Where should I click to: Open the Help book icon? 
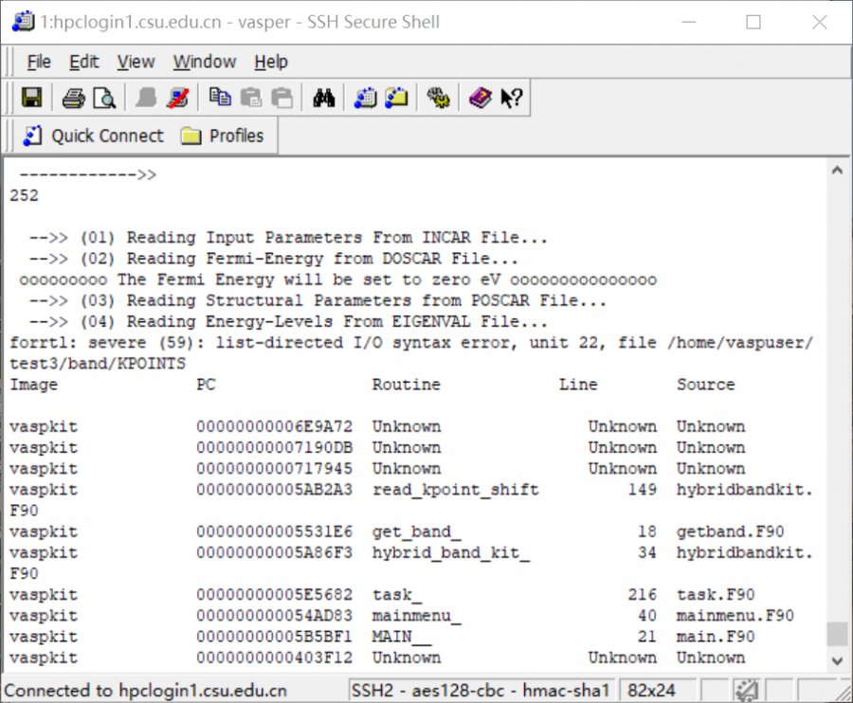(x=481, y=99)
